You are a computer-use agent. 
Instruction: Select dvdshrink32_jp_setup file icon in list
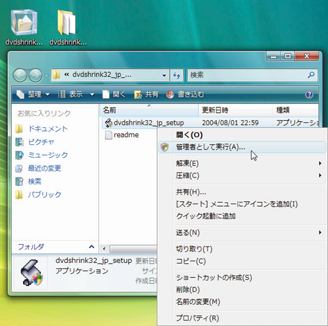[x=109, y=123]
